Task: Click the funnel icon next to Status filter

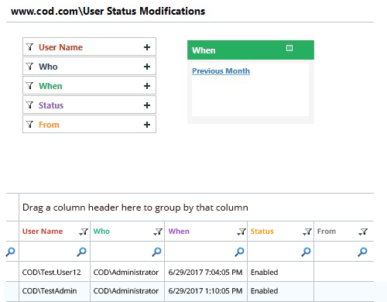Action: coord(30,105)
